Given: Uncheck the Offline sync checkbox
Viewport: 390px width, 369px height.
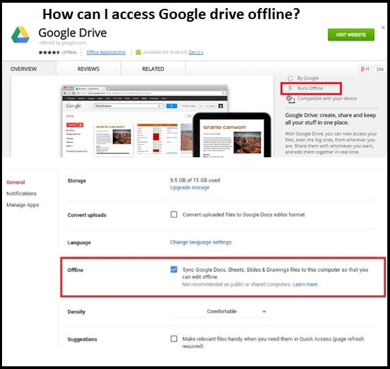Looking at the screenshot, I should 174,269.
